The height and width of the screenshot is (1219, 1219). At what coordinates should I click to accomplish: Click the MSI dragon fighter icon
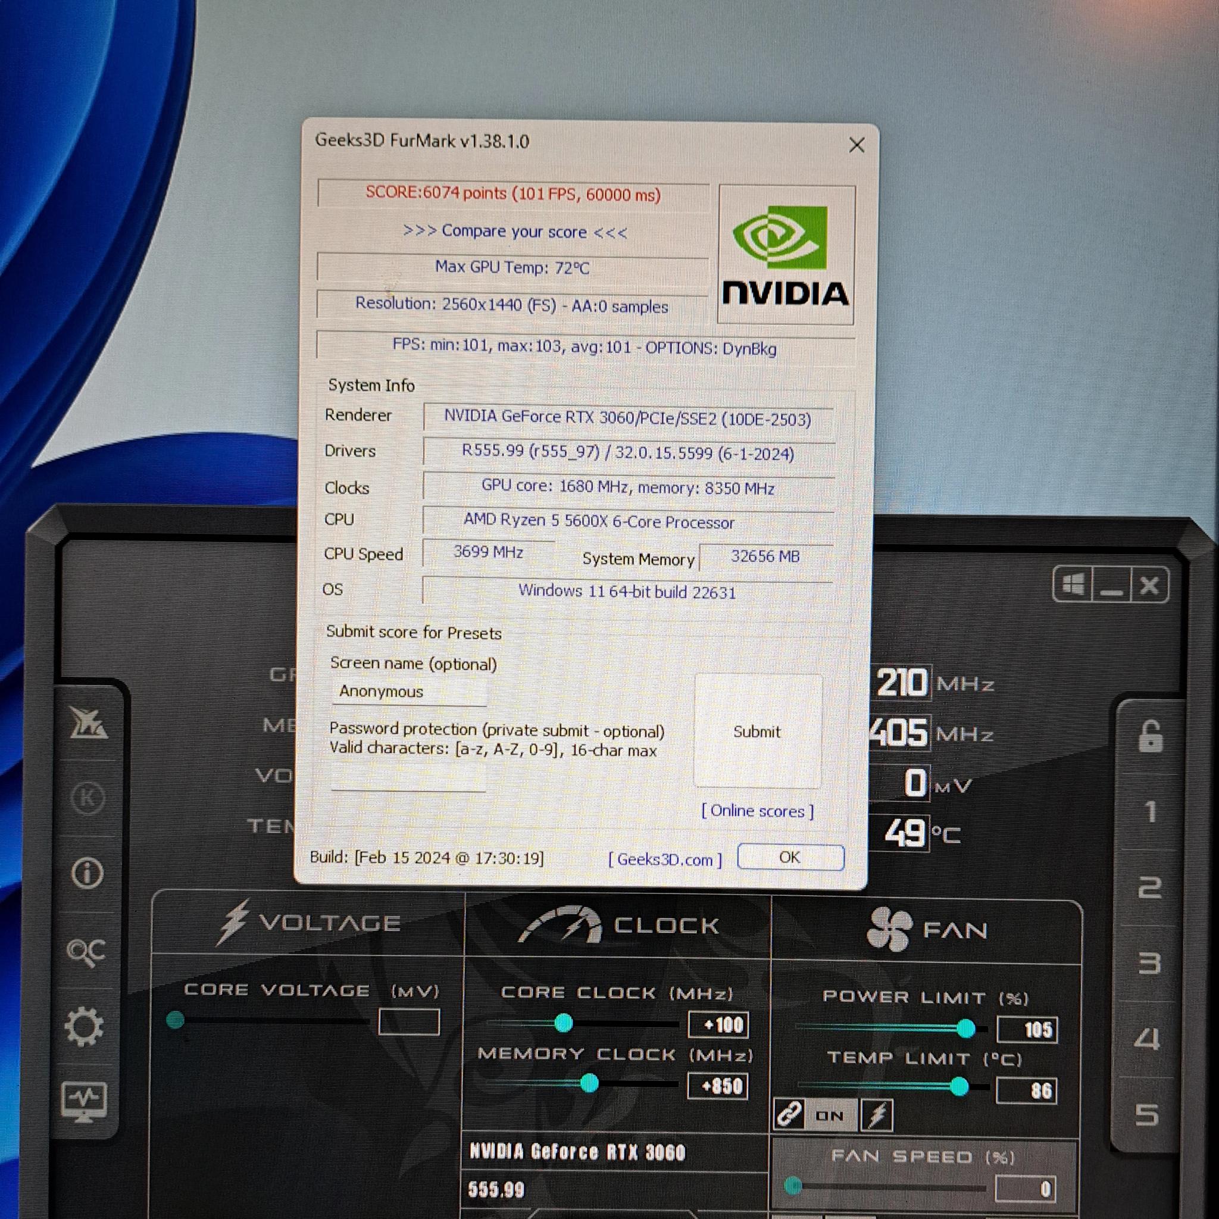tap(87, 723)
